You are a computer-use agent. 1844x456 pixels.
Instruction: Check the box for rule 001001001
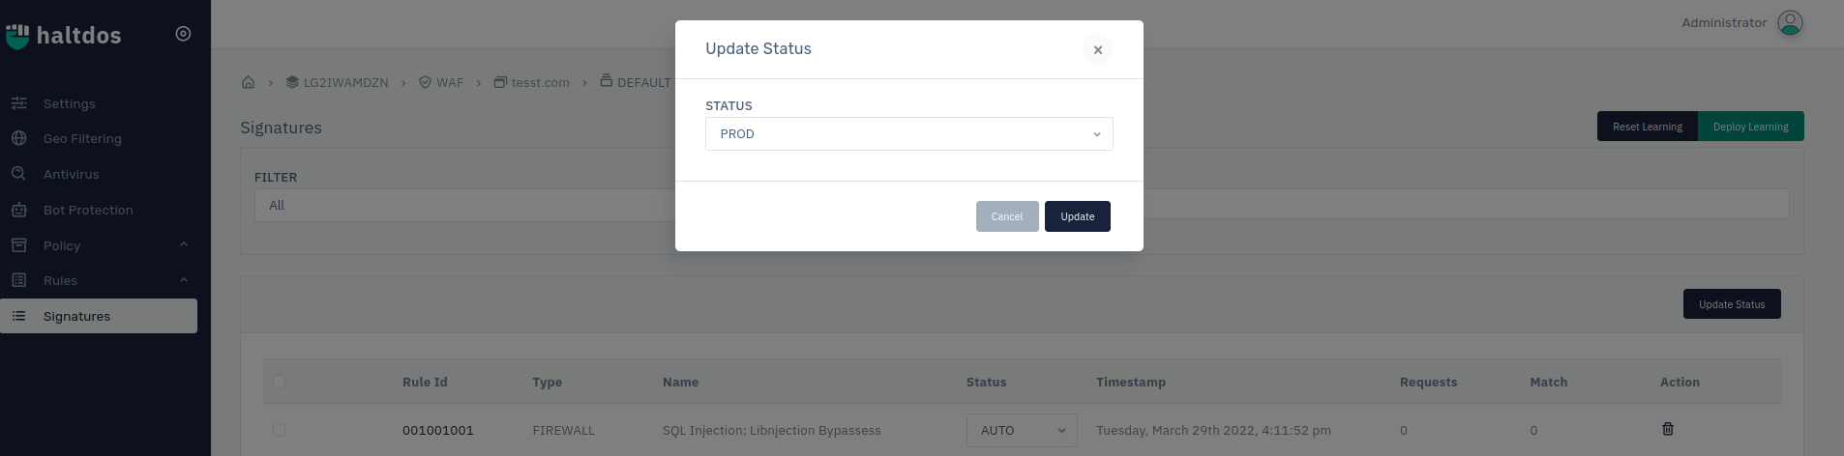(279, 430)
